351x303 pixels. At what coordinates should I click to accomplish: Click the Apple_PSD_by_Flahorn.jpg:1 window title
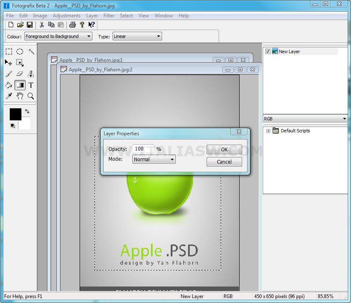(91, 60)
